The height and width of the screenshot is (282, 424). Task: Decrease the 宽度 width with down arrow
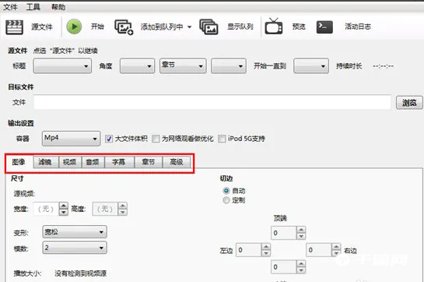coord(63,212)
